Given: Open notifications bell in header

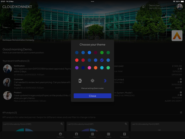Looking at the screenshot, I should [143, 7].
